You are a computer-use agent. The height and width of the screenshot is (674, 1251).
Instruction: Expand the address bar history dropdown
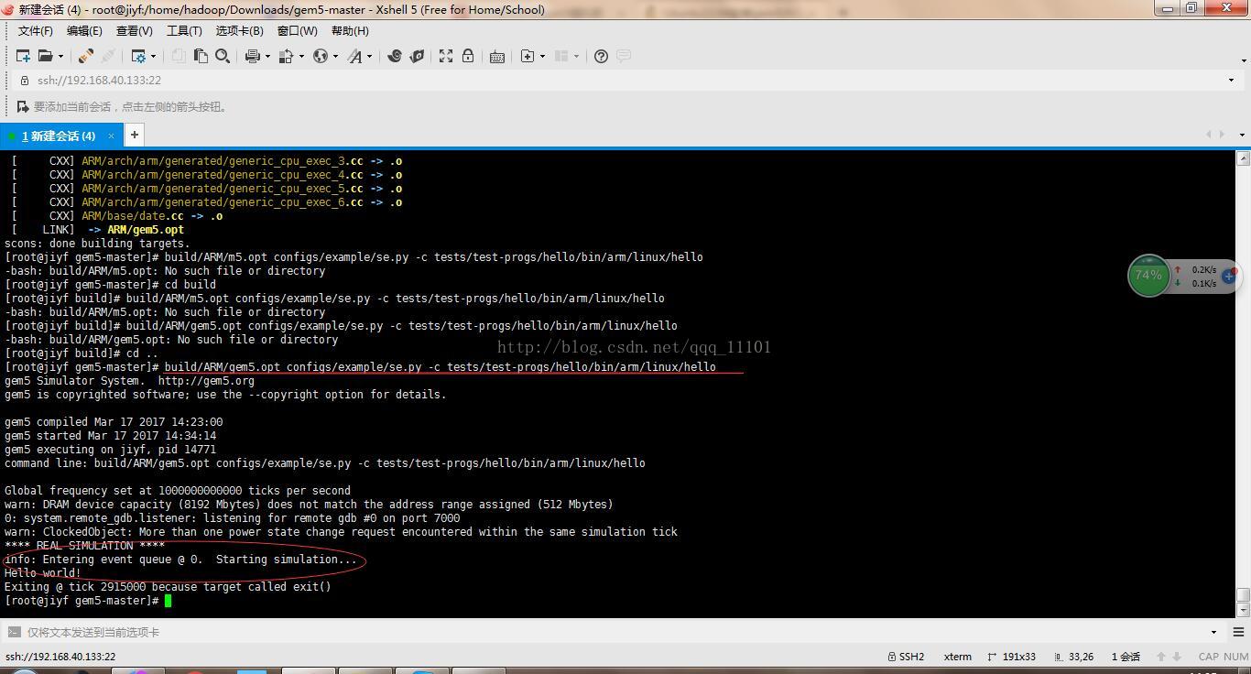1231,80
